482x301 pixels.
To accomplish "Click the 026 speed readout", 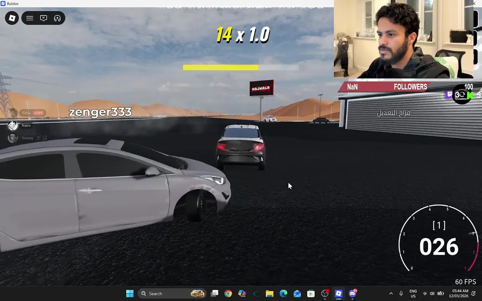I will [x=438, y=247].
